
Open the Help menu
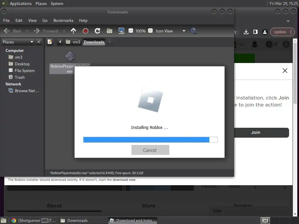click(x=83, y=20)
